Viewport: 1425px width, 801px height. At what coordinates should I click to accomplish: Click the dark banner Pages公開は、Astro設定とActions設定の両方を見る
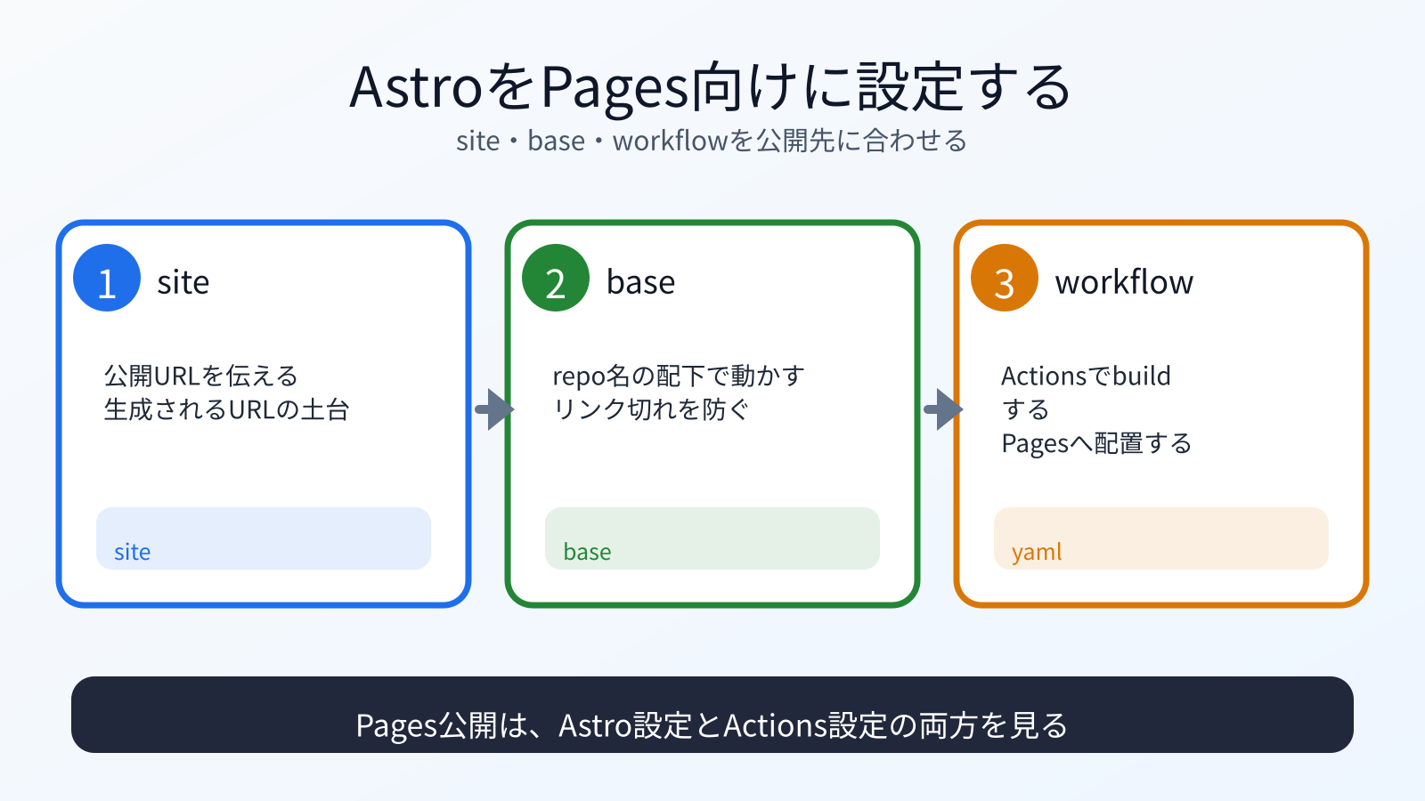(x=712, y=715)
